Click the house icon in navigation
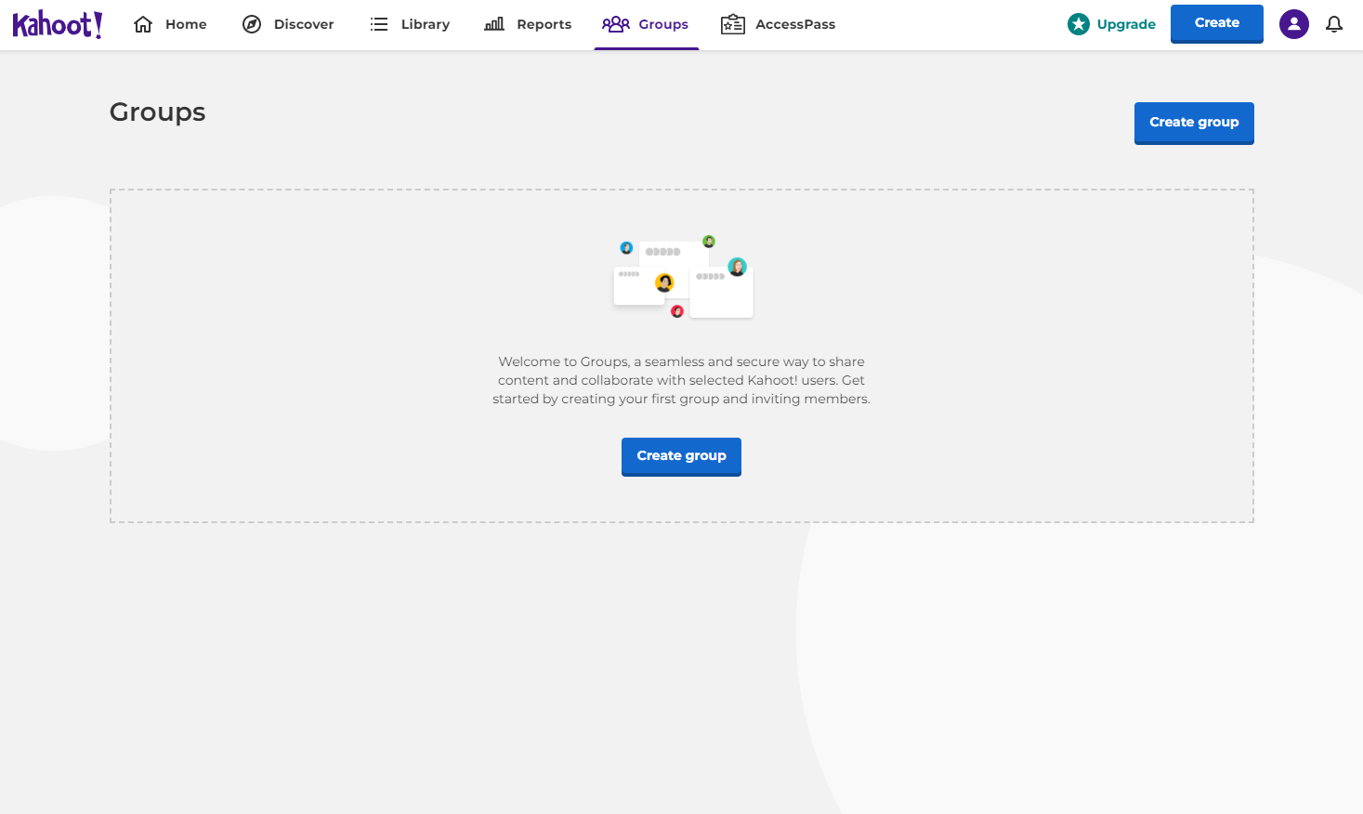 point(143,24)
